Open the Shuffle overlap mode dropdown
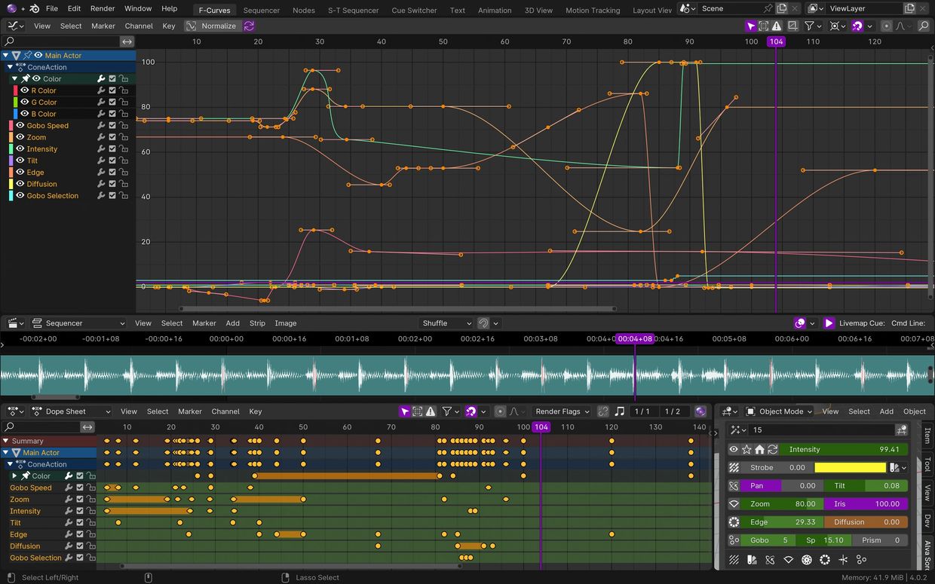 click(446, 323)
